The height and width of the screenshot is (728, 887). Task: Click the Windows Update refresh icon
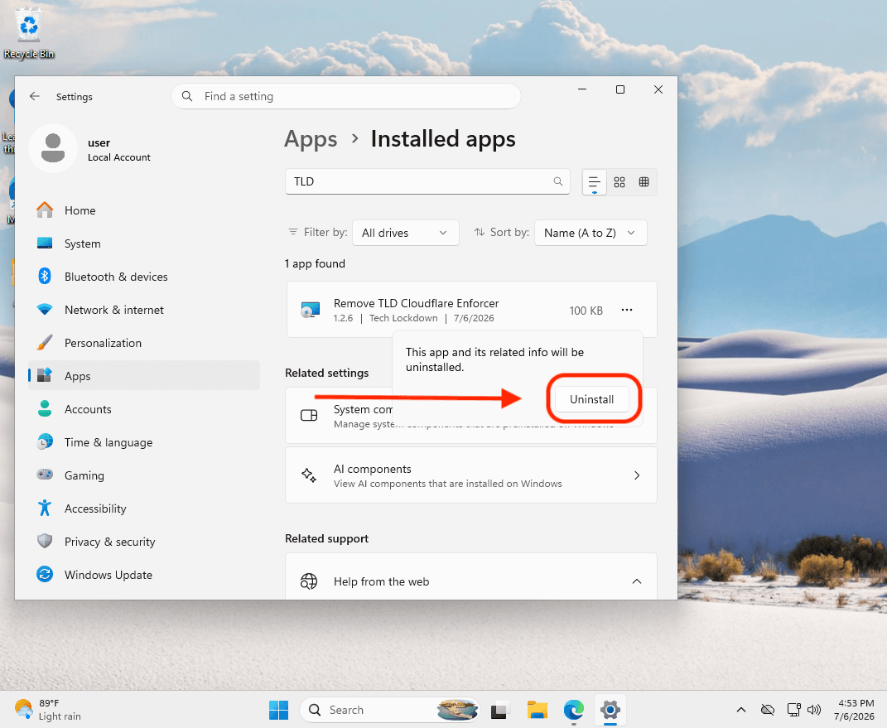(x=45, y=574)
